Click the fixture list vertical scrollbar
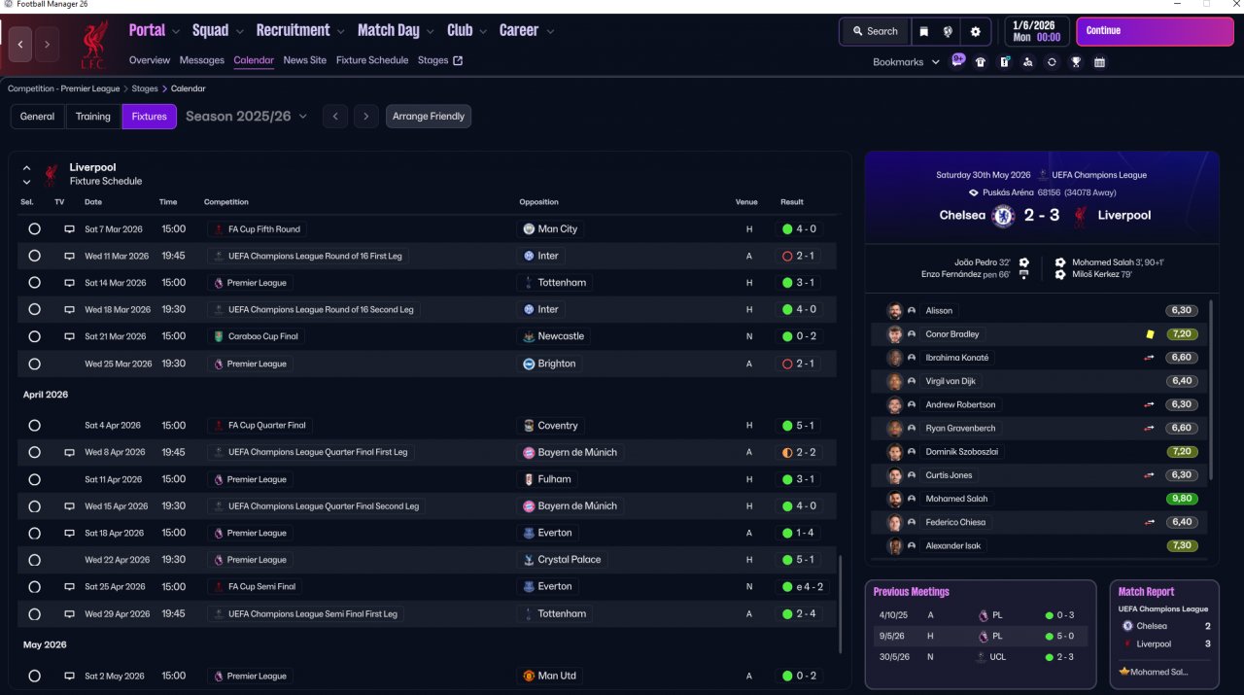This screenshot has width=1244, height=695. [x=840, y=603]
